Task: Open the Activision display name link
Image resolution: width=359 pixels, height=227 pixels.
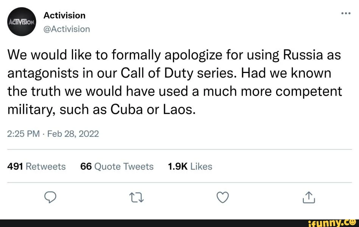Action: point(64,16)
